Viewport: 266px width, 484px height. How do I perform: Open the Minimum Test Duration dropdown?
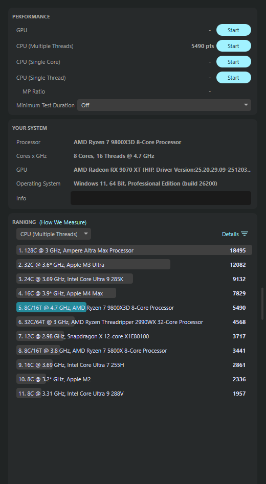164,105
